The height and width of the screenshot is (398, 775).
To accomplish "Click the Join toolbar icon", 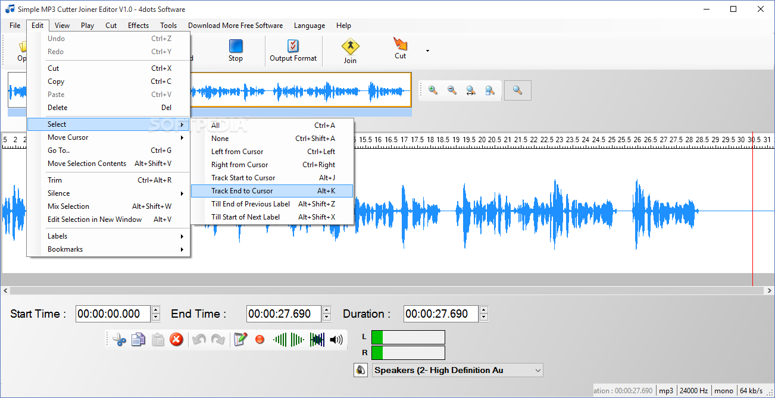I will tap(350, 51).
